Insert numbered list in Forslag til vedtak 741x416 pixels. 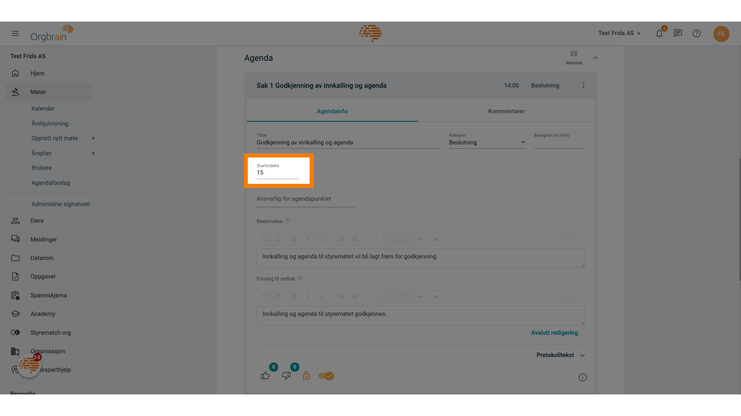click(355, 297)
